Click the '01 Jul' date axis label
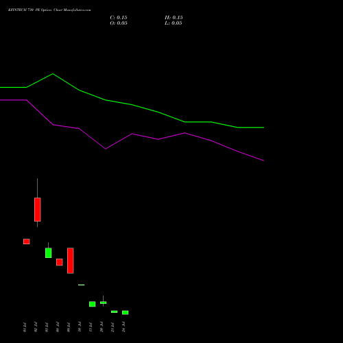The width and height of the screenshot is (343, 343). pyautogui.click(x=25, y=327)
